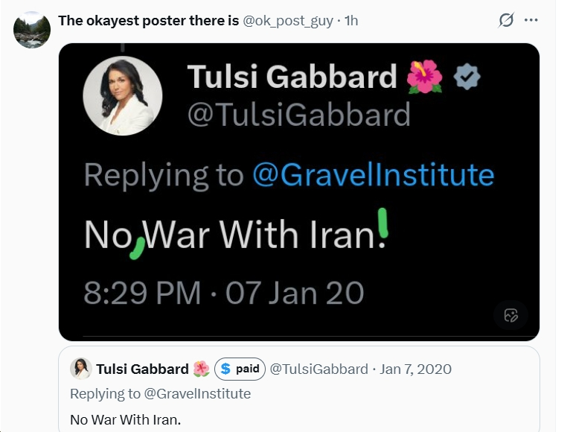Click the blue @GravelInstitute text in the image
Viewport: 573px width, 432px height.
(373, 174)
